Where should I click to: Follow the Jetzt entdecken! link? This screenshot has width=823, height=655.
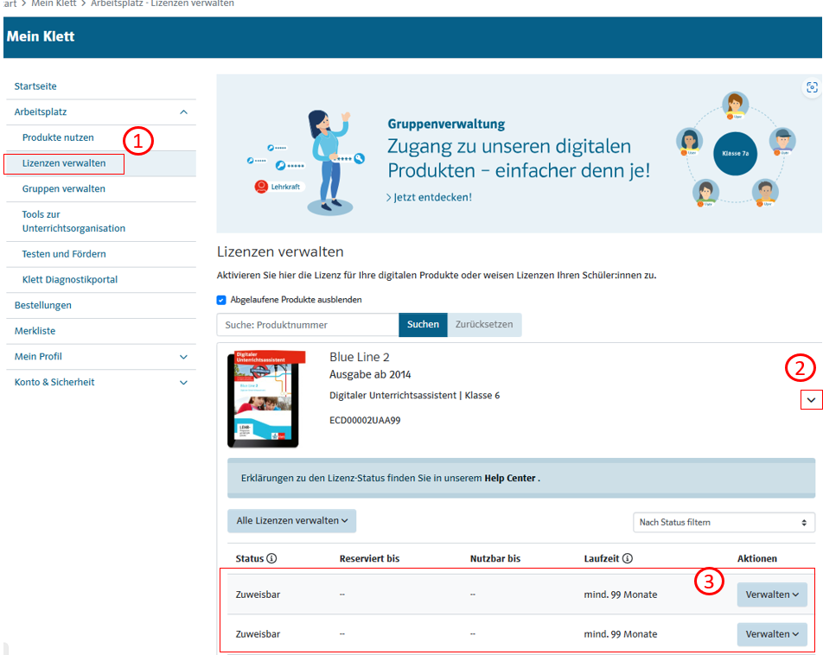(x=430, y=197)
